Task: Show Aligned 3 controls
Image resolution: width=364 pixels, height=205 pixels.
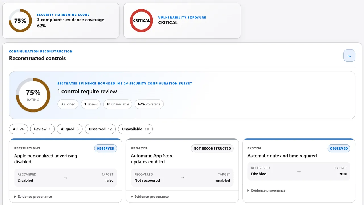Action: pos(70,129)
